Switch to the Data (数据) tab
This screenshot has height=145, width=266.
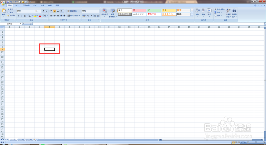(43, 5)
